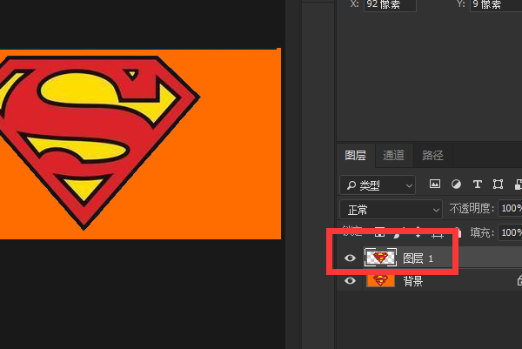The width and height of the screenshot is (522, 349).
Task: Toggle lock transparent pixels icon
Action: coord(380,232)
